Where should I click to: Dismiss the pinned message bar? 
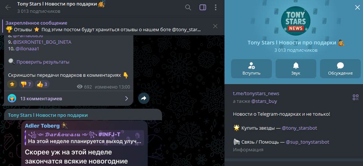215,26
